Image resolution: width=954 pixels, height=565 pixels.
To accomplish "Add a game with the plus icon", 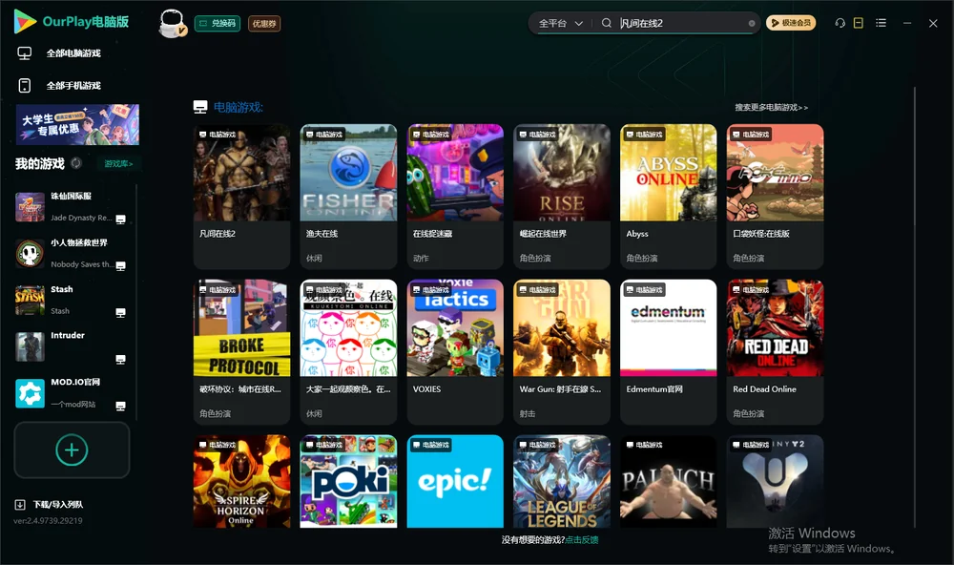I will 72,450.
